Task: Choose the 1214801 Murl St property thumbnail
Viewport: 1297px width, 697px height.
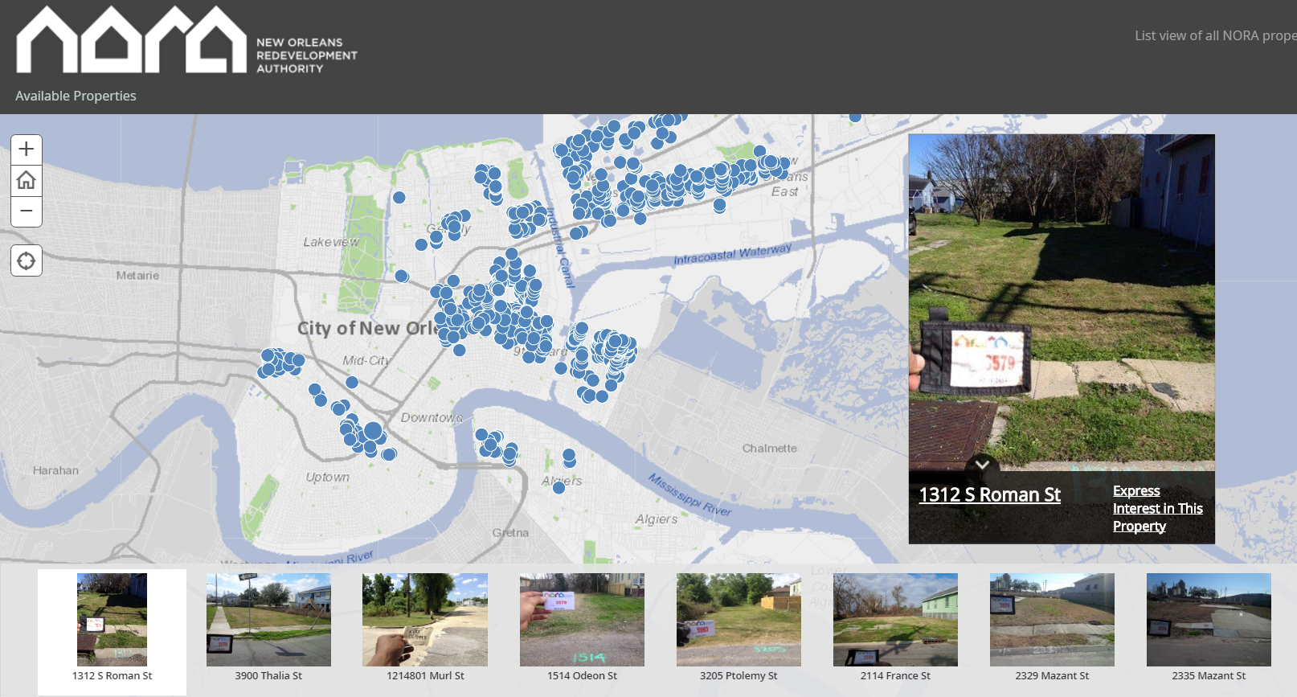Action: pyautogui.click(x=425, y=620)
